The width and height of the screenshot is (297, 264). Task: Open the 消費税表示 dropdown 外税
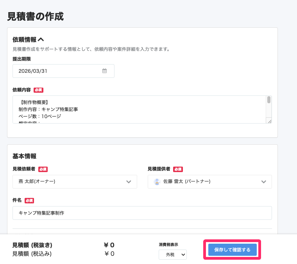coord(173,255)
